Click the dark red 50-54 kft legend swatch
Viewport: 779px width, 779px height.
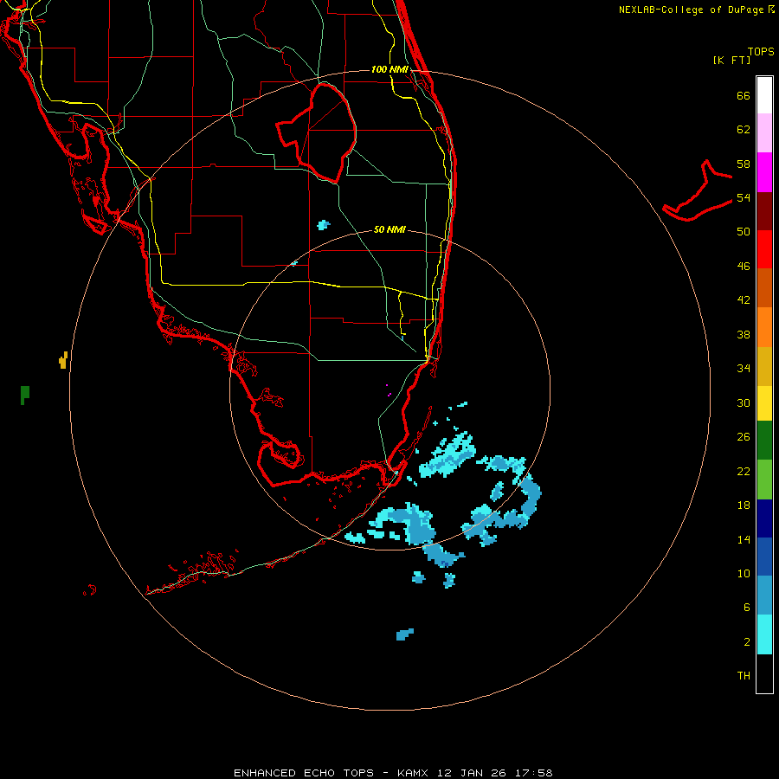(x=764, y=211)
